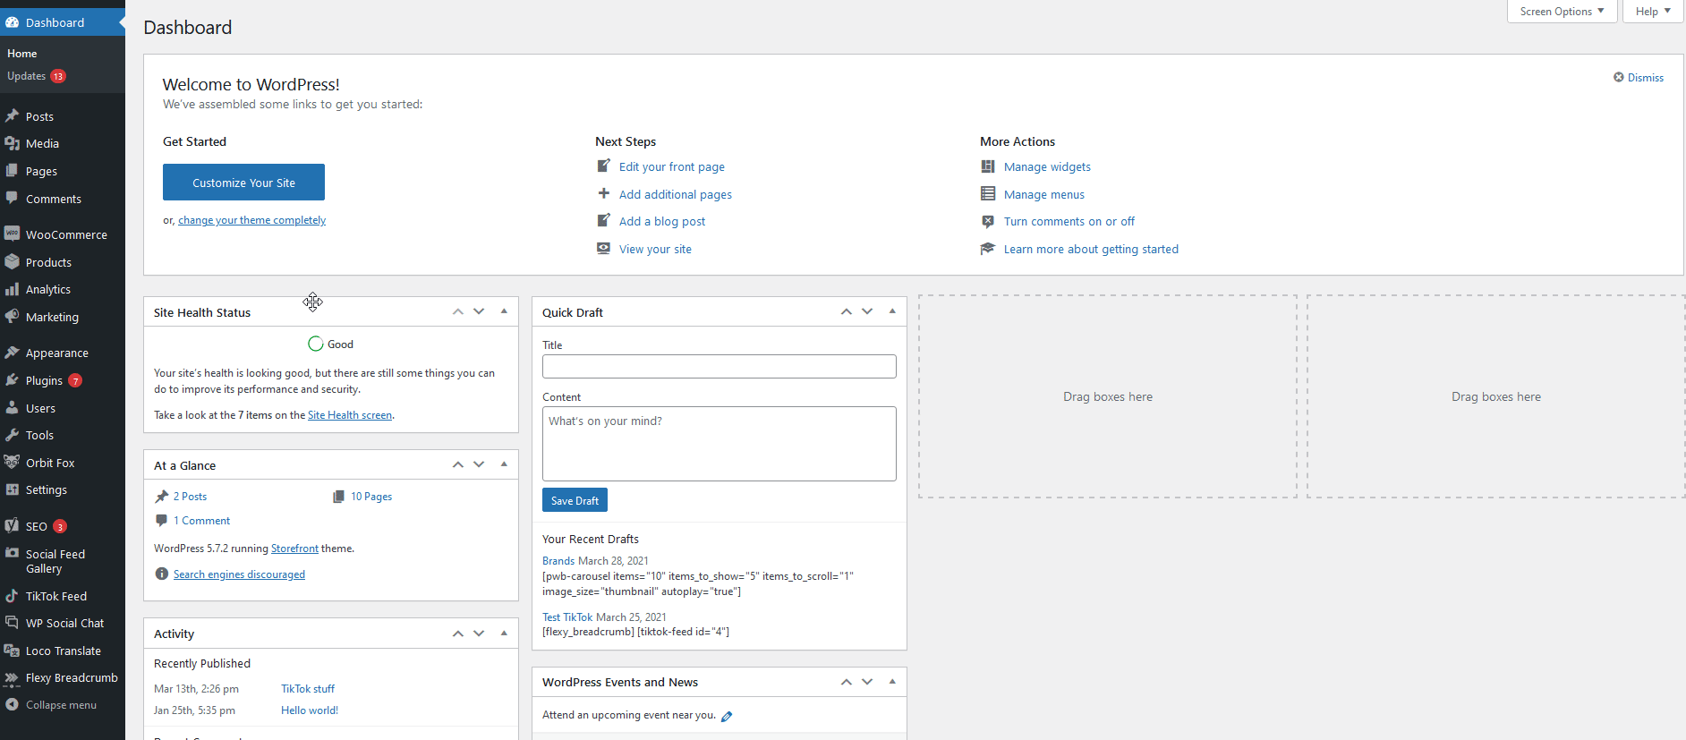Click the Save Draft button

pyautogui.click(x=575, y=500)
